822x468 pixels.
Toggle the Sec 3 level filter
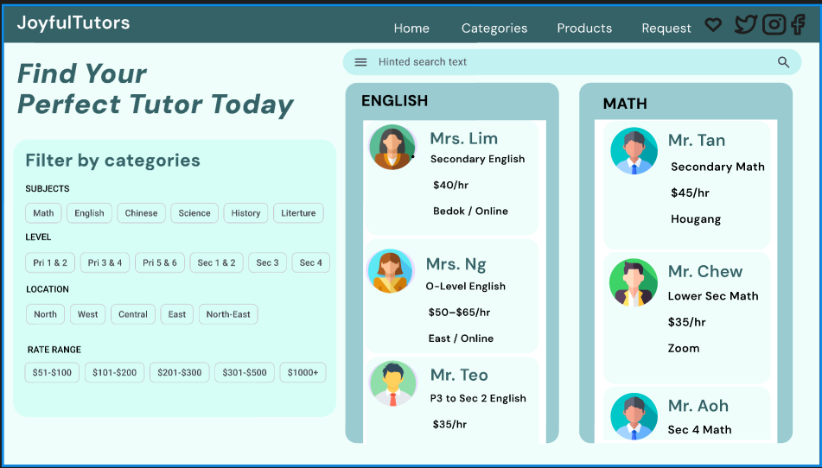click(267, 262)
